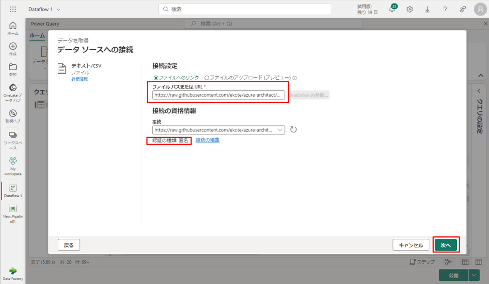This screenshot has width=489, height=284.
Task: Open the connection (接続) dropdown
Action: coord(219,130)
